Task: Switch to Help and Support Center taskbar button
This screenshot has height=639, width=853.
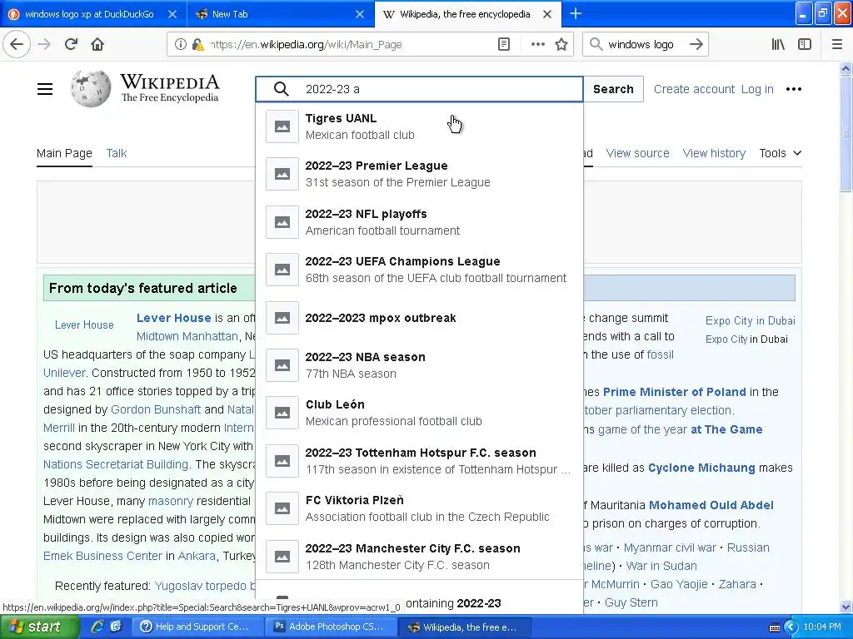Action: 198,627
